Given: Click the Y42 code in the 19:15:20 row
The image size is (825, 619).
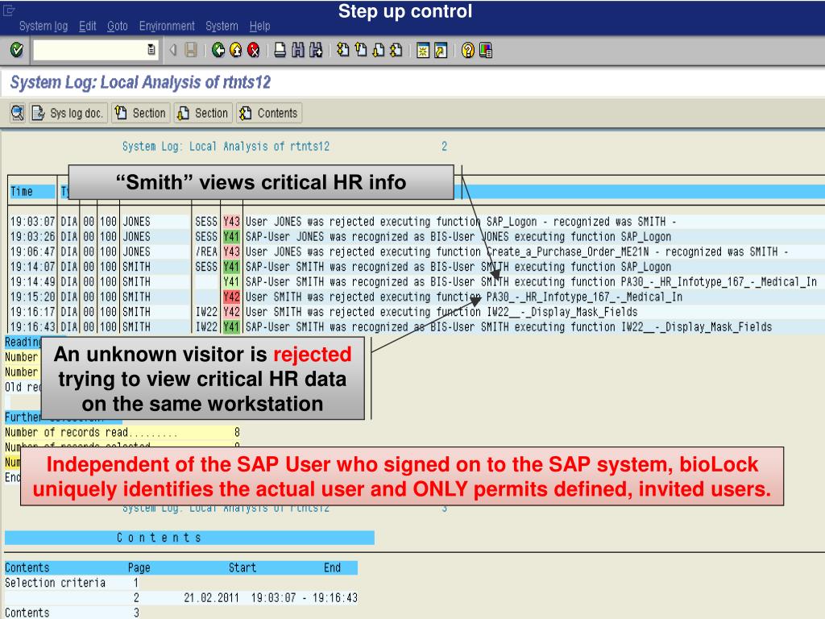Looking at the screenshot, I should coord(231,297).
